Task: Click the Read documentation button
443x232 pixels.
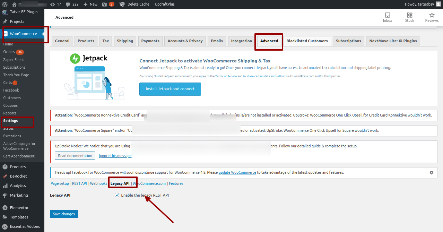Action: click(x=75, y=156)
